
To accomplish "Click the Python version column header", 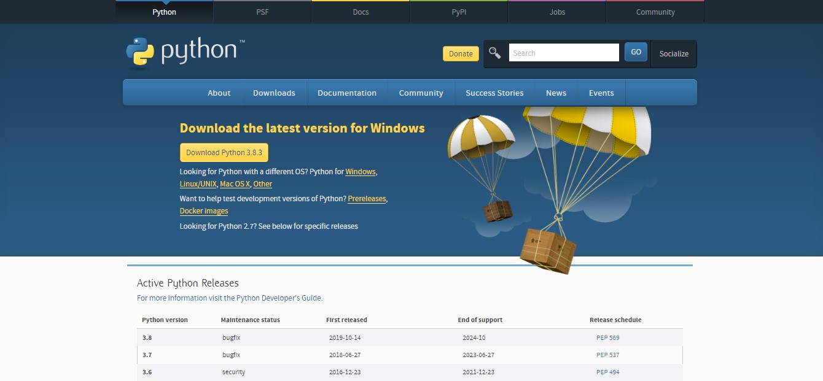I will [165, 320].
